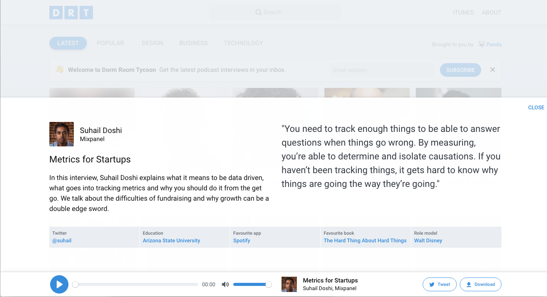Click the Search field
This screenshot has height=297, width=547.
[275, 12]
